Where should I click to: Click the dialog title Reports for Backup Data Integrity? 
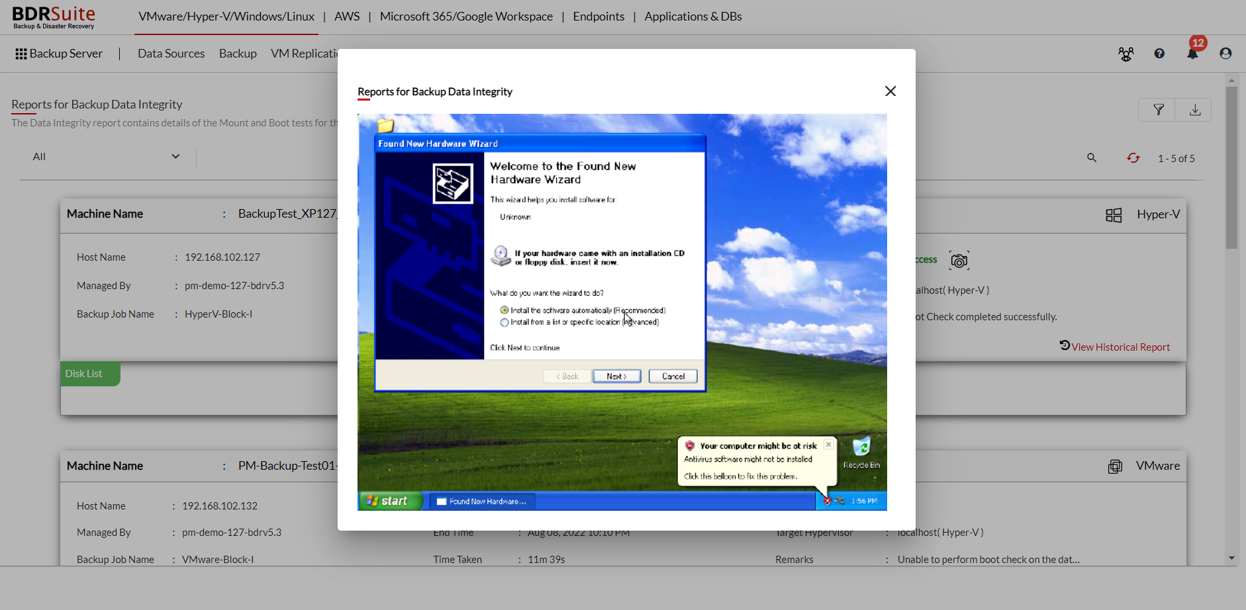point(435,92)
